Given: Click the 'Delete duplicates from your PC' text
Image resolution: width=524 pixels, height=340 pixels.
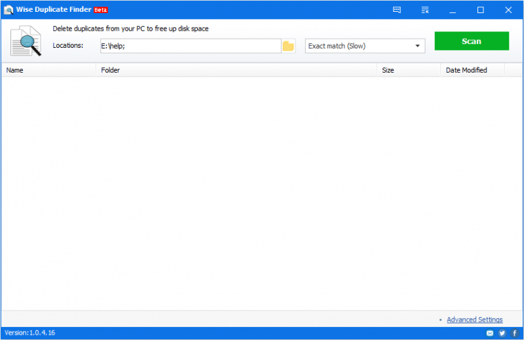Looking at the screenshot, I should coord(130,29).
